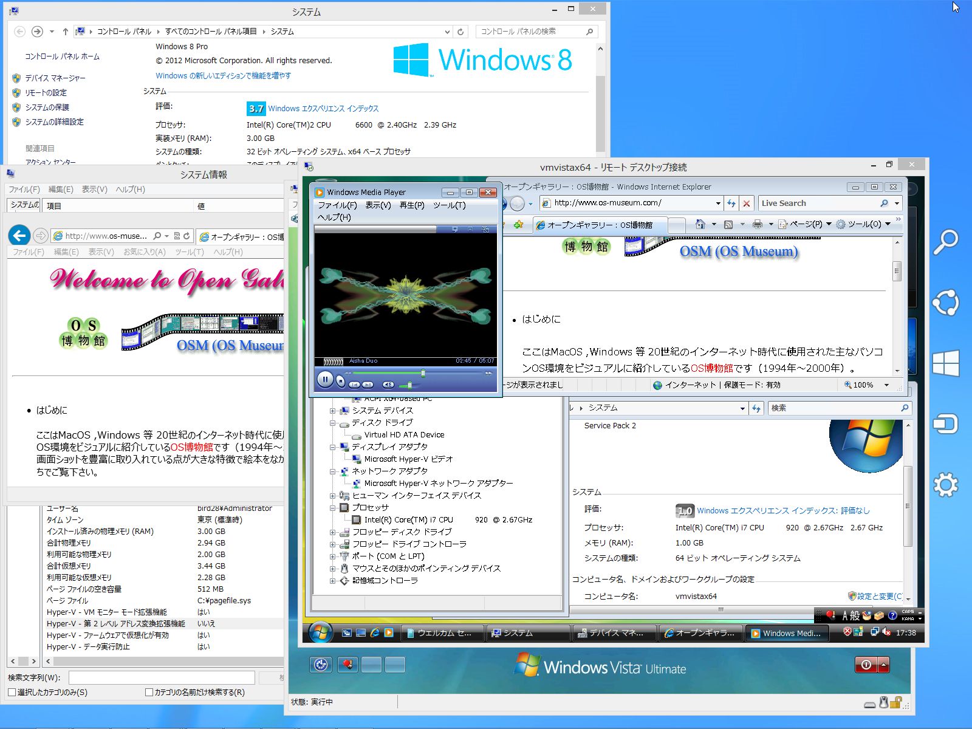Screen dimensions: 972x729
Task: Refresh the Windows 8 control panel address bar
Action: (x=460, y=32)
